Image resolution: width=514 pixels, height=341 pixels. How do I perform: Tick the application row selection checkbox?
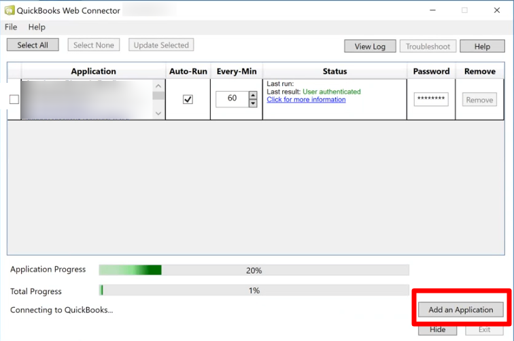pos(14,99)
